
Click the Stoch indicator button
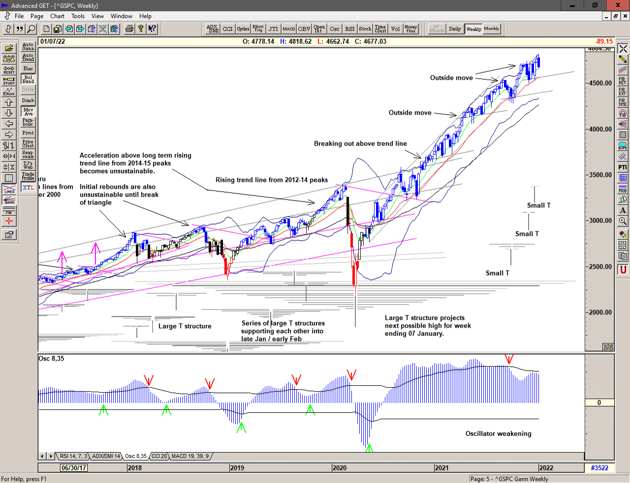click(x=365, y=29)
